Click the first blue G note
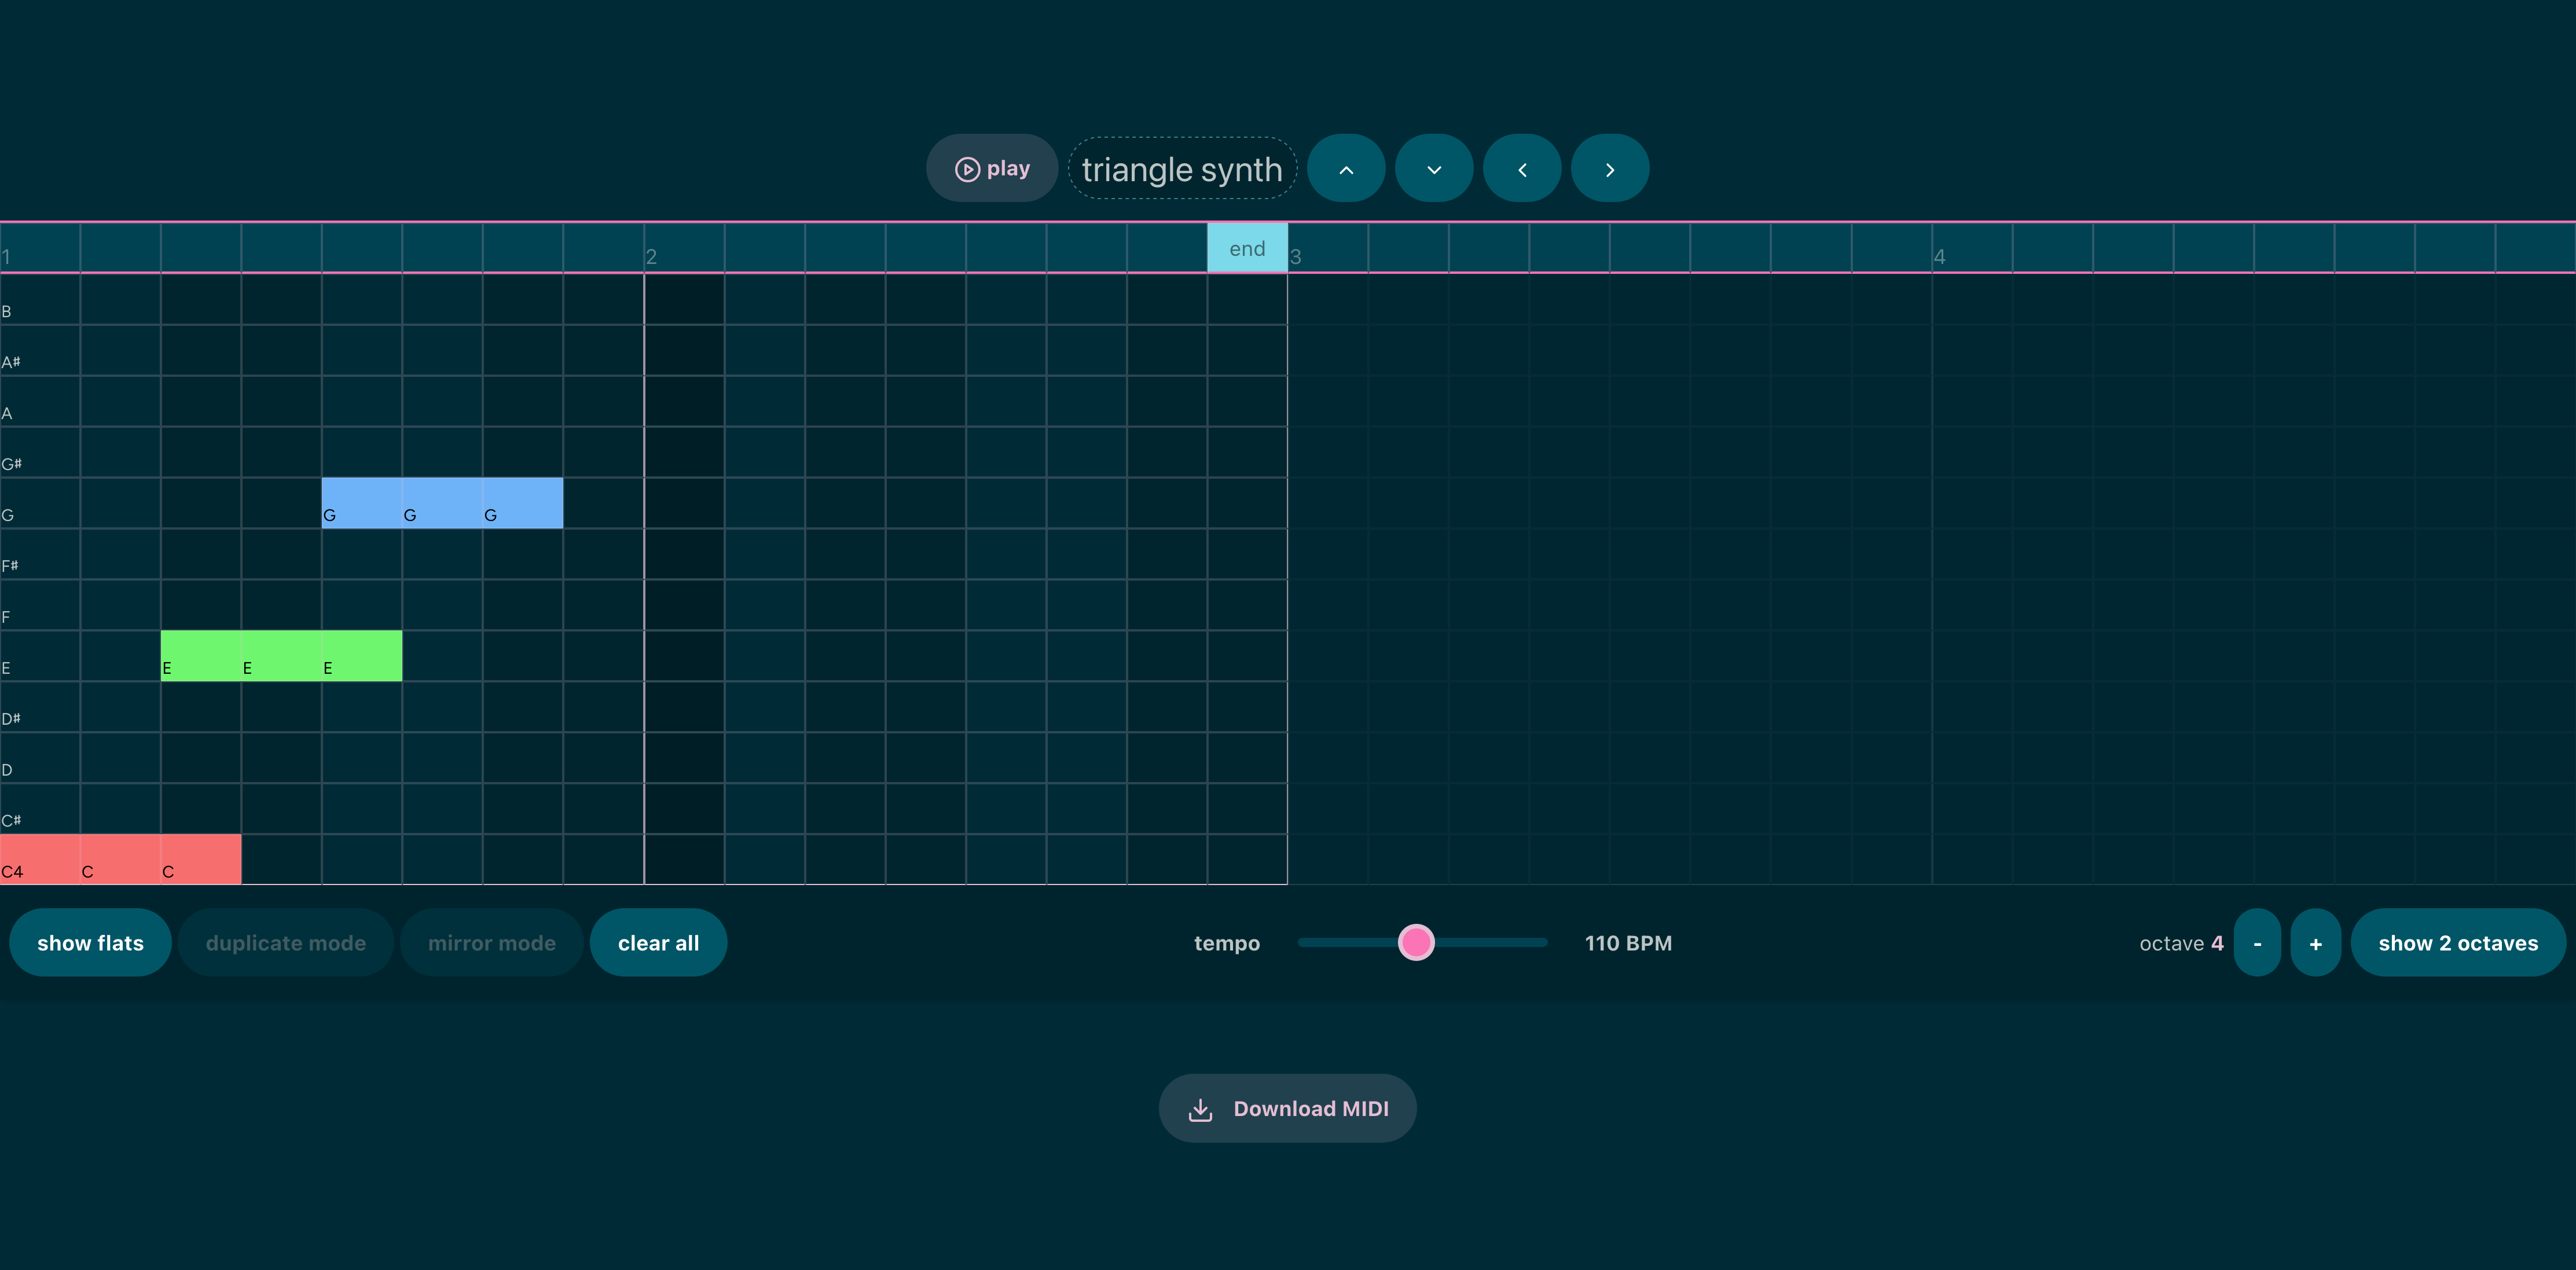This screenshot has width=2576, height=1270. point(362,503)
